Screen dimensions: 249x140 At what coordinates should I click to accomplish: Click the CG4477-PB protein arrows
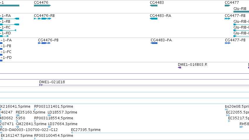coord(228,43)
